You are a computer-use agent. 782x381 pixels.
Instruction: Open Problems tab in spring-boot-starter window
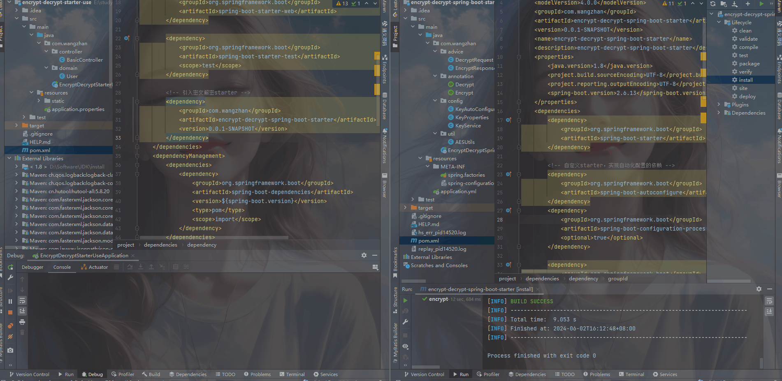point(596,374)
